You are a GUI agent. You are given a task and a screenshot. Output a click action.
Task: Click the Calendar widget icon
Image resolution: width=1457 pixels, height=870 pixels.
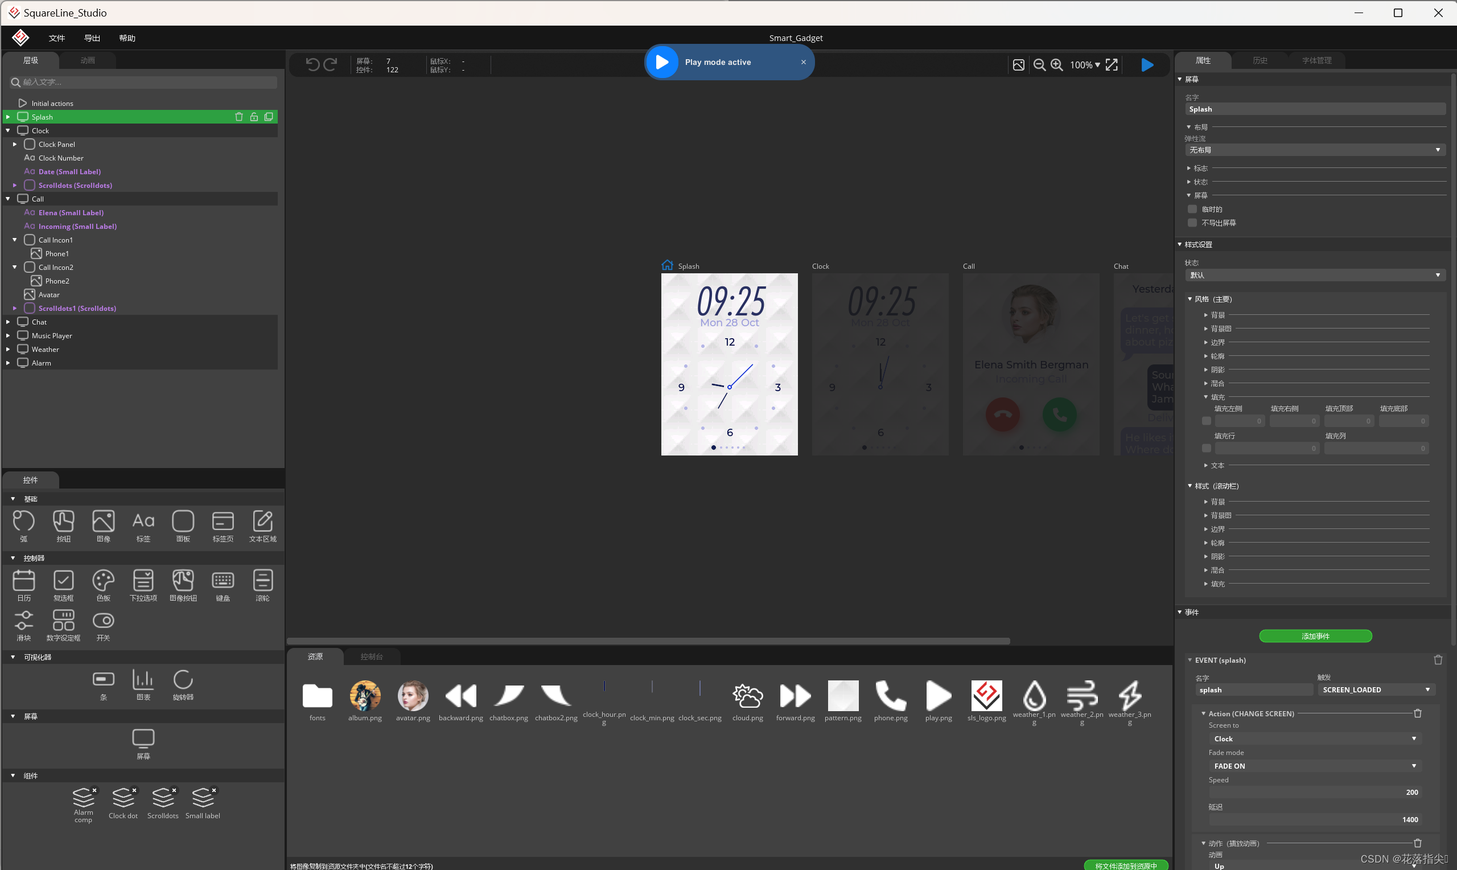(x=23, y=580)
